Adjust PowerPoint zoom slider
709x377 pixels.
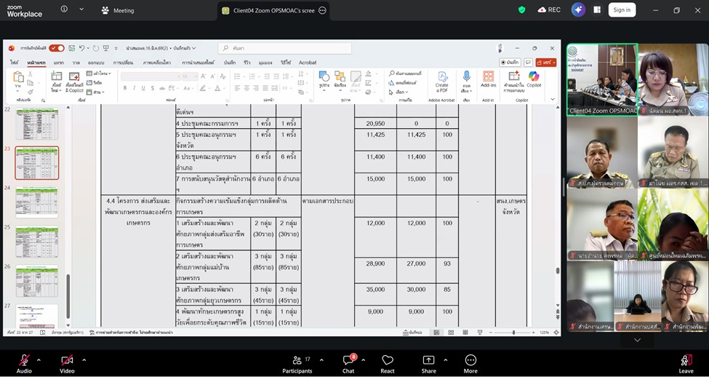pos(513,333)
